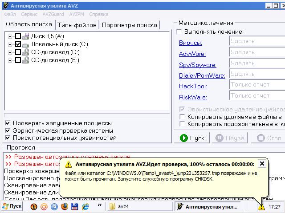Viewport: 285px width, 213px height.
Task: Enable Выполнять лечение checkbox
Action: coord(179,32)
